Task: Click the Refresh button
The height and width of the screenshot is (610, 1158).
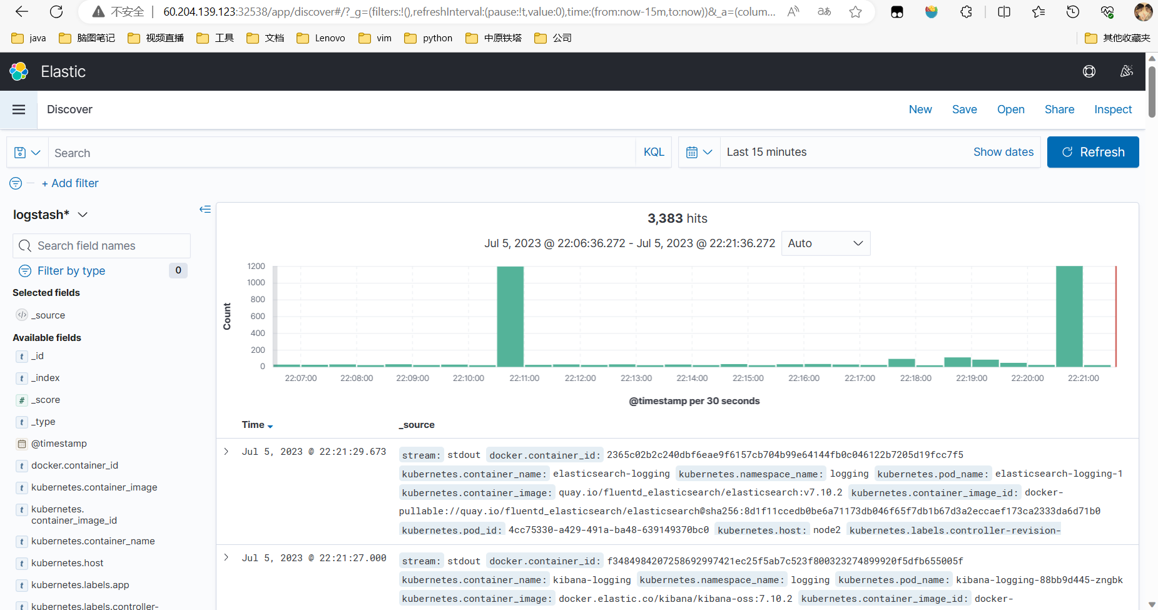Action: (x=1092, y=152)
